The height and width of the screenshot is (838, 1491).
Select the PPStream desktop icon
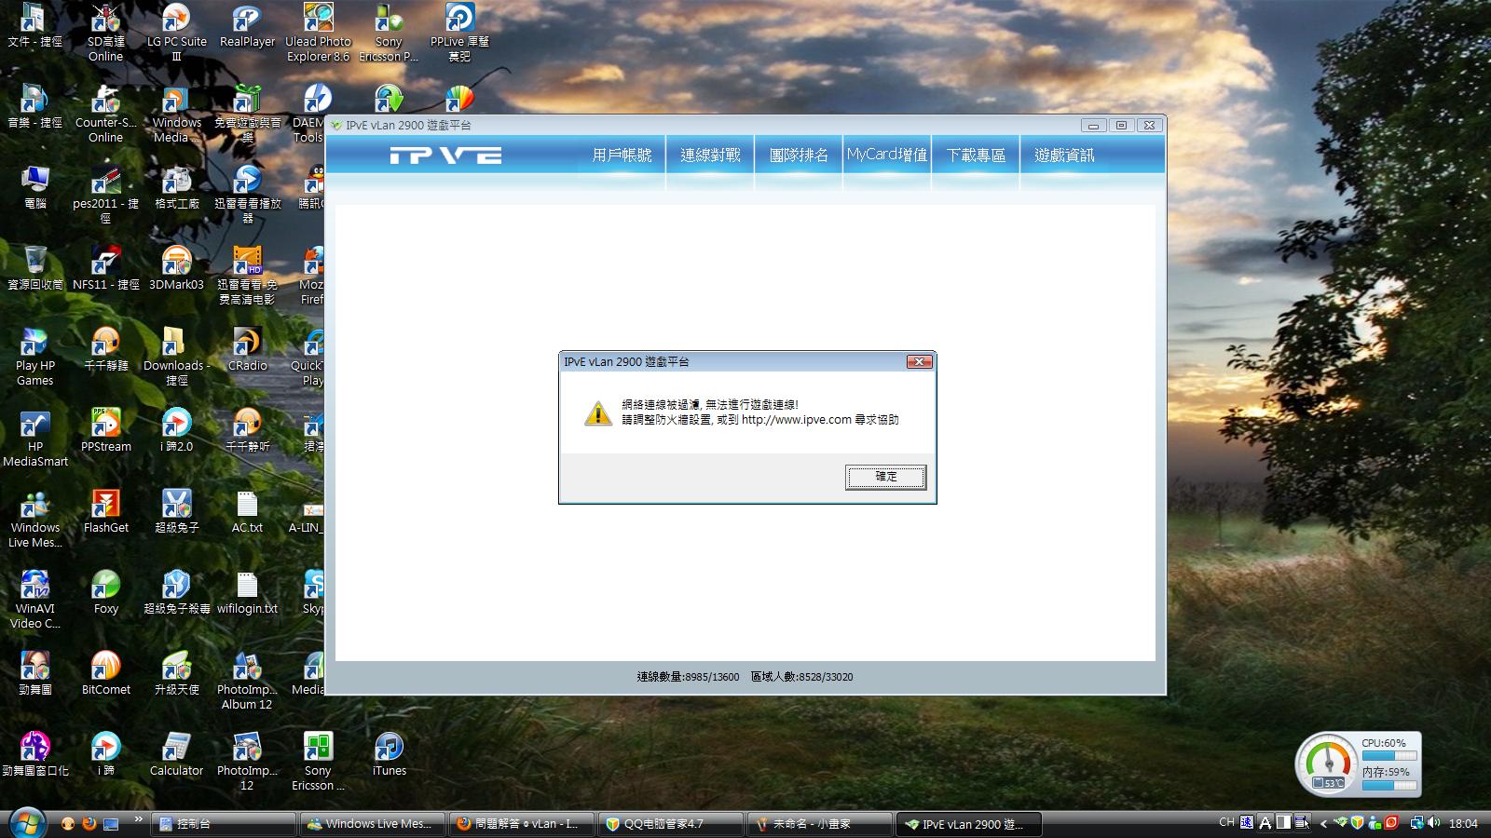coord(105,430)
